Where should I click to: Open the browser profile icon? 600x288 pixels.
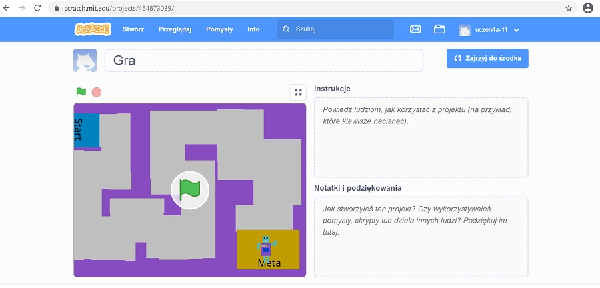click(x=588, y=8)
